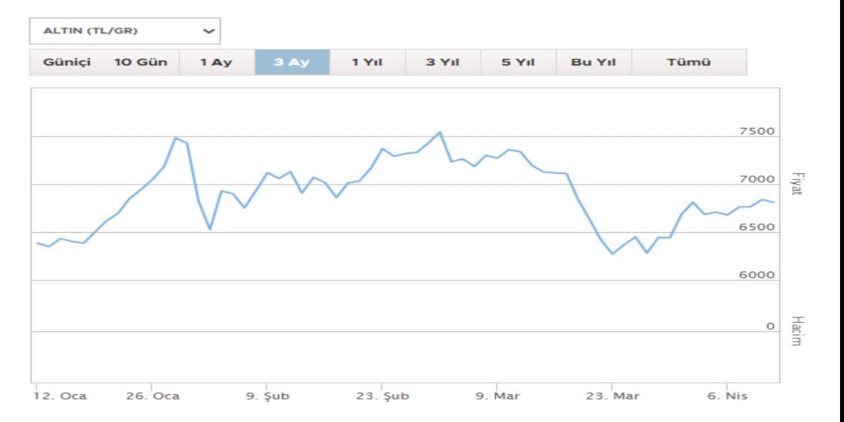Click the Fiyat axis title

(796, 183)
